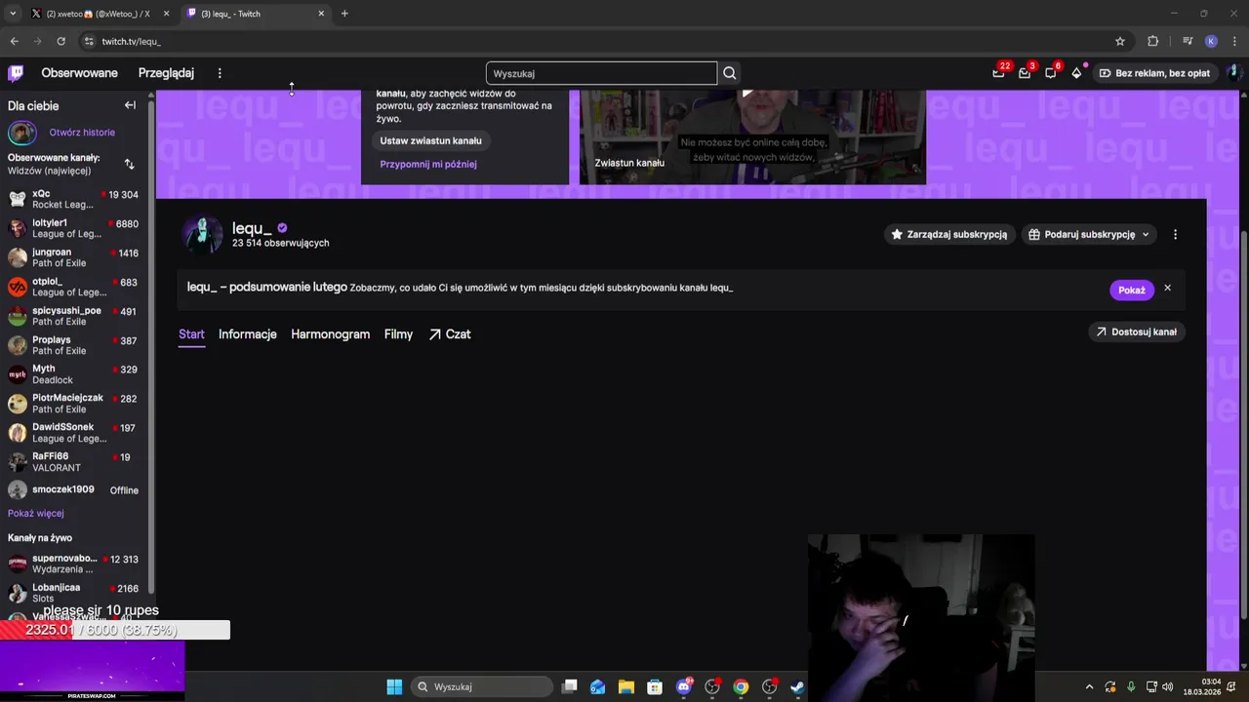View site information icon in address bar
Screen dimensions: 1249x702
(x=89, y=41)
